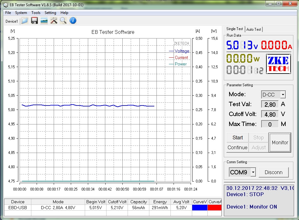Click the Avg Volt column header

(181, 202)
